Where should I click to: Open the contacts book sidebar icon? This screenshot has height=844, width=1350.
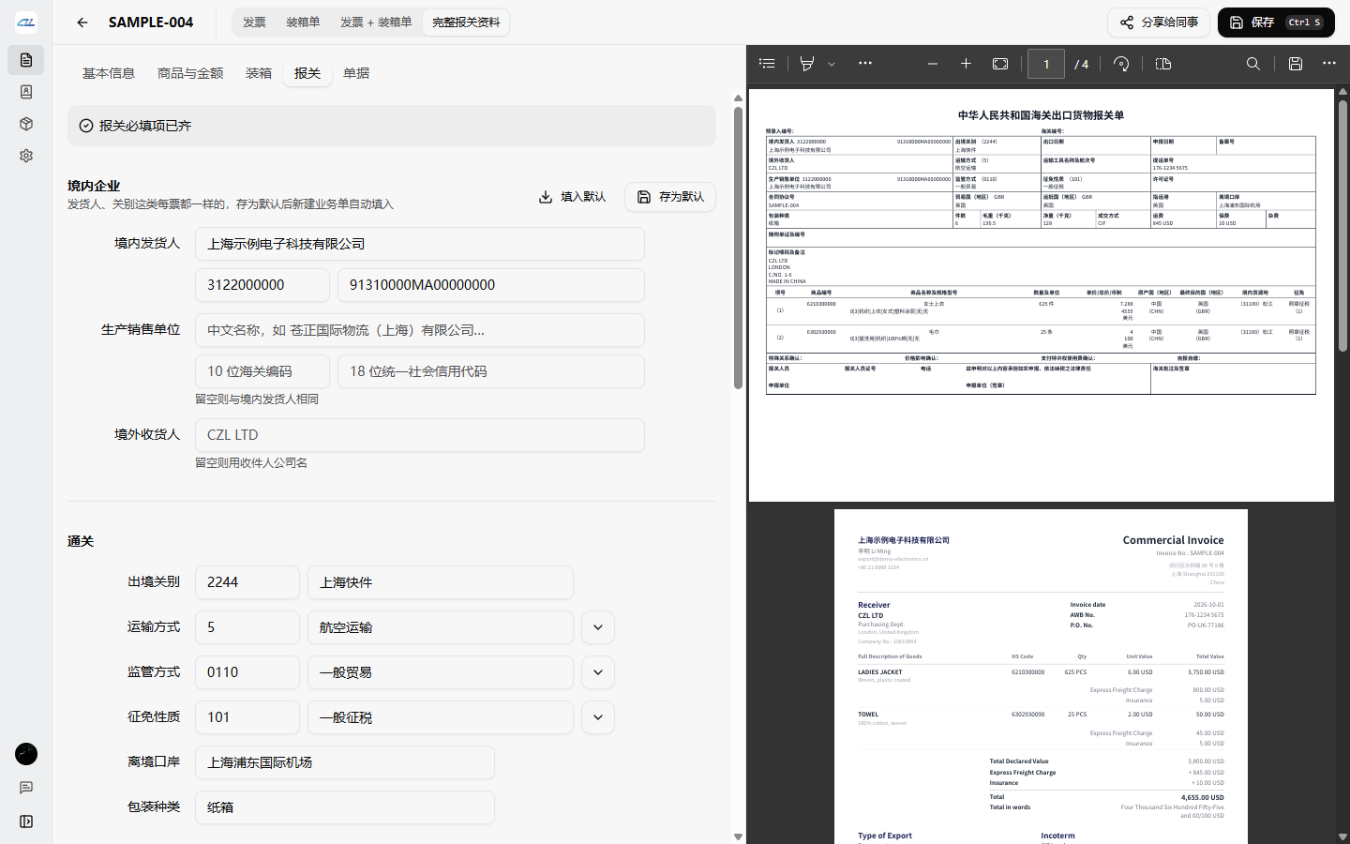(26, 92)
